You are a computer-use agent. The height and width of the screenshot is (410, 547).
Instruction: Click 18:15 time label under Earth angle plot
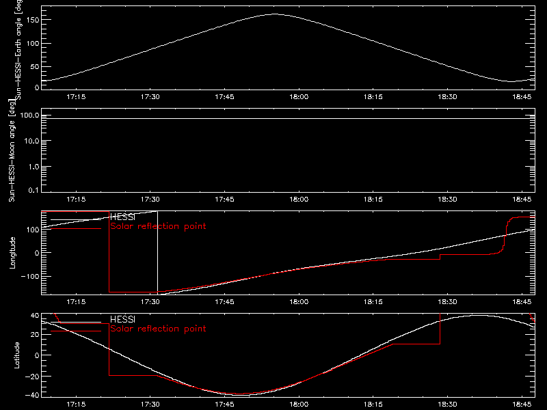coord(373,97)
